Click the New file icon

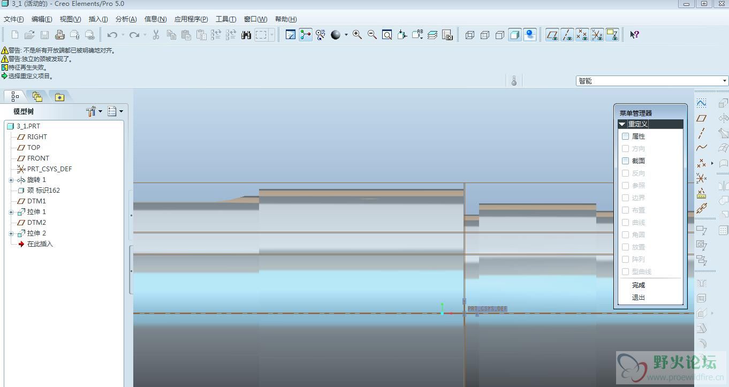click(x=15, y=35)
